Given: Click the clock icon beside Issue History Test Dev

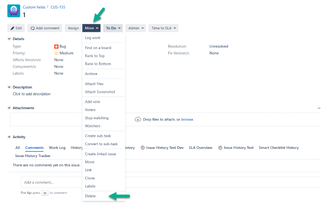Looking at the screenshot, I should pos(142,148).
